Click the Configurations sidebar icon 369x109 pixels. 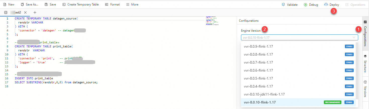click(365, 22)
